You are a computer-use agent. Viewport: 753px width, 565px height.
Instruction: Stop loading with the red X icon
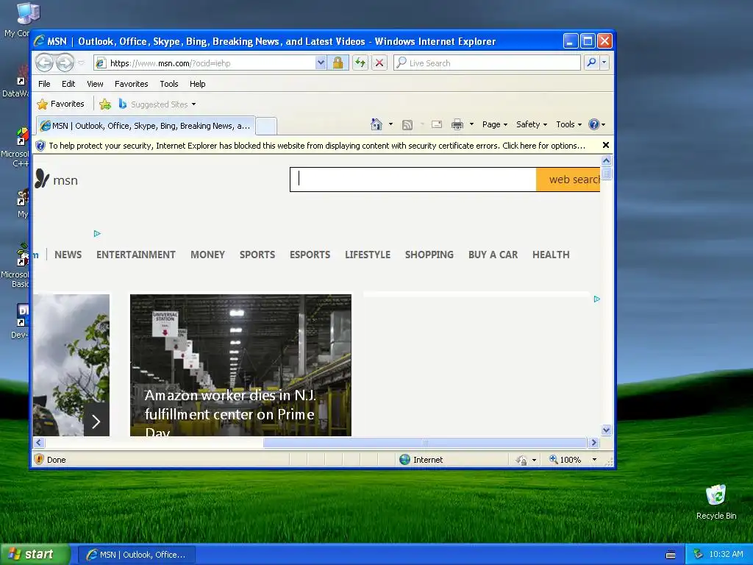379,63
